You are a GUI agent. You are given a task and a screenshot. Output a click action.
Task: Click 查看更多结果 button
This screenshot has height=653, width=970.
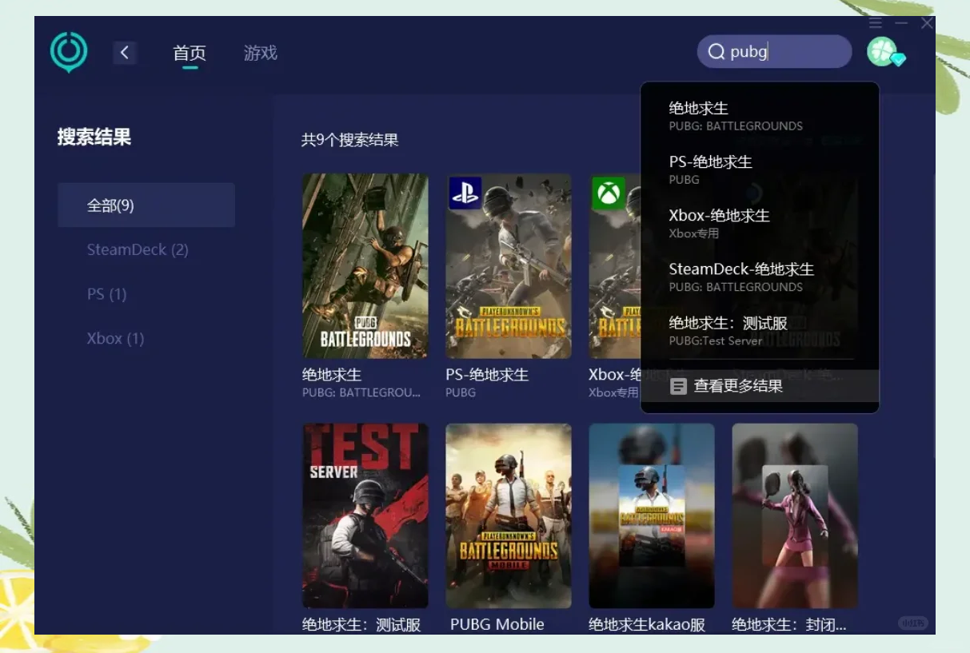tap(760, 386)
